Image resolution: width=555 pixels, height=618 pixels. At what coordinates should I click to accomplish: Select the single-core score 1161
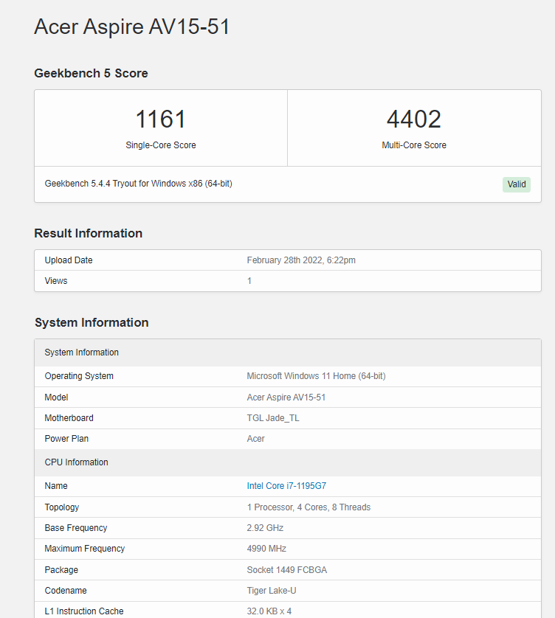pos(161,119)
